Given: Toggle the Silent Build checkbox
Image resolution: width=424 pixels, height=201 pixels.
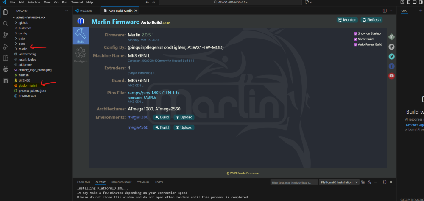Looking at the screenshot, I should tap(356, 39).
